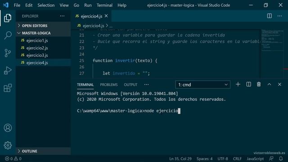The image size is (288, 162).
Task: Open the Edit menu
Action: [29, 5]
